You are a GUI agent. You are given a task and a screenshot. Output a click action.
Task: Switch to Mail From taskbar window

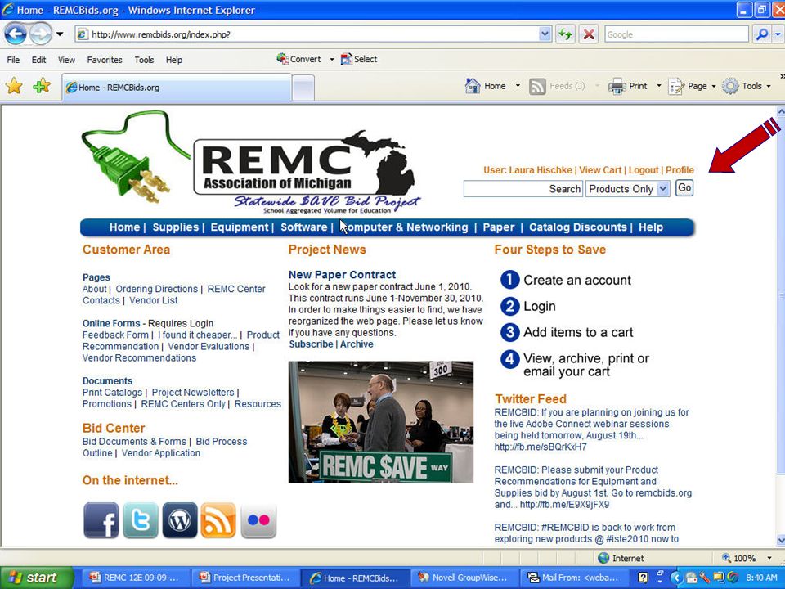coord(574,578)
